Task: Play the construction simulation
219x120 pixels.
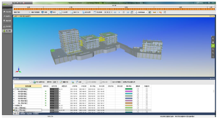Action: 119,12
